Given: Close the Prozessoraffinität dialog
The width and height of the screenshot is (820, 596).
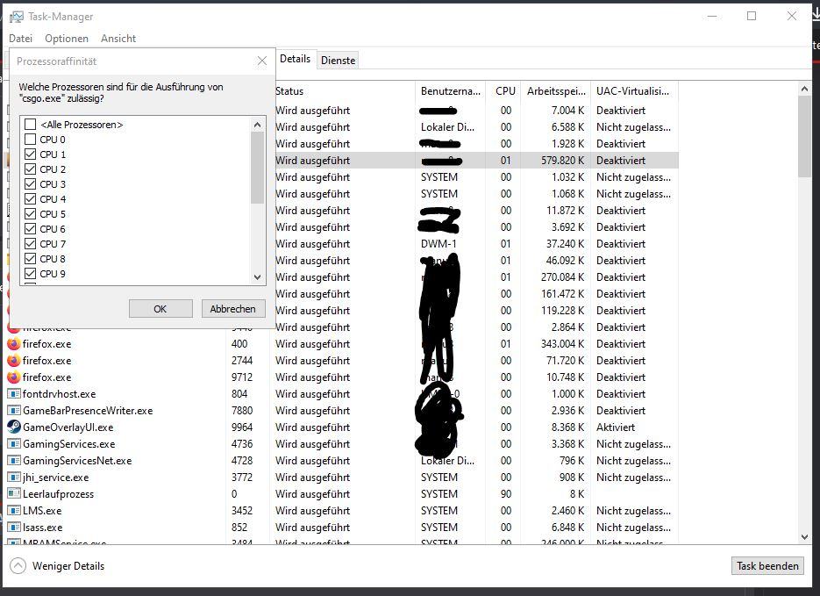Looking at the screenshot, I should tap(262, 61).
